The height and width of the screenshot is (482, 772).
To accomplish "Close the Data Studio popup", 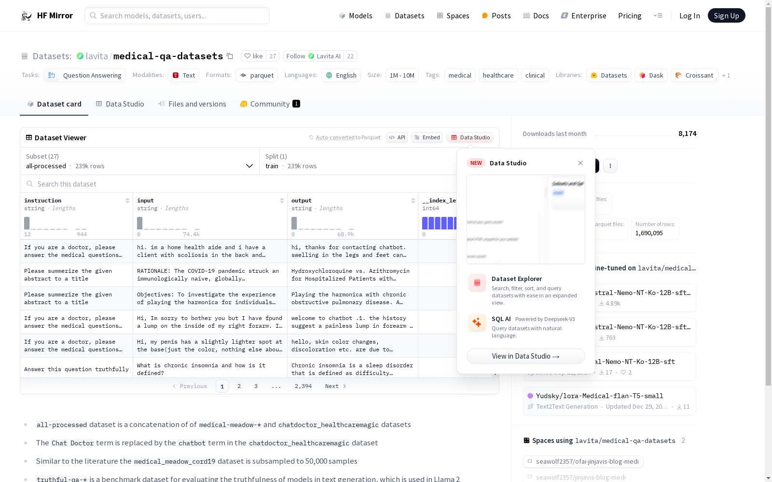I will tap(580, 163).
